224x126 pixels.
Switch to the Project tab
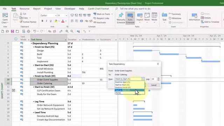(48, 9)
